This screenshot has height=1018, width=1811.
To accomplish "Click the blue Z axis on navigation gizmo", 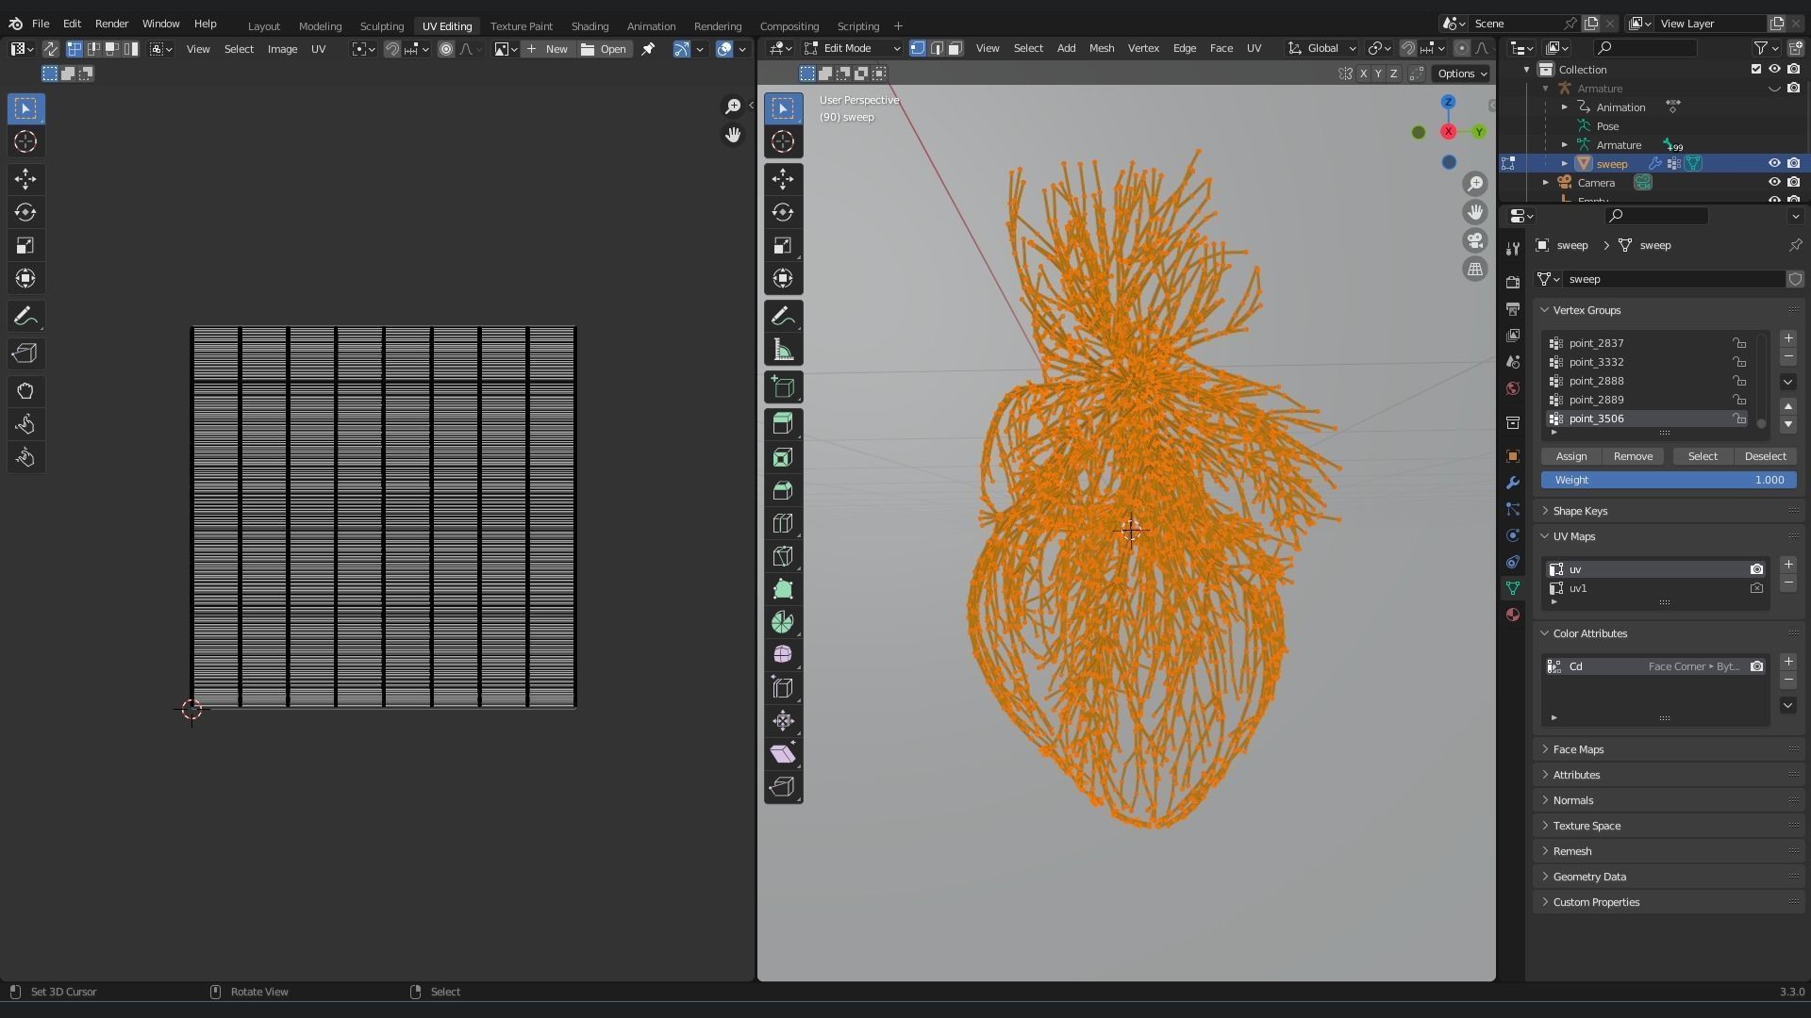I will (x=1448, y=102).
